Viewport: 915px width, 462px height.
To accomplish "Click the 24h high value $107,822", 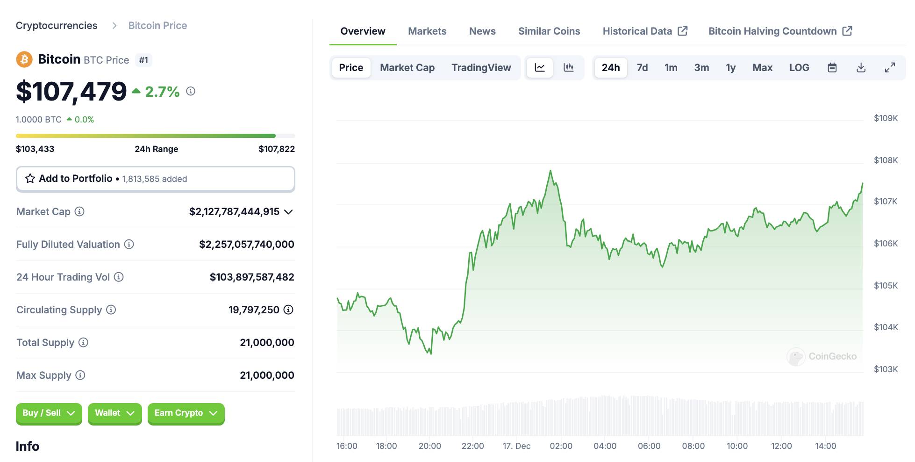I will (x=277, y=149).
